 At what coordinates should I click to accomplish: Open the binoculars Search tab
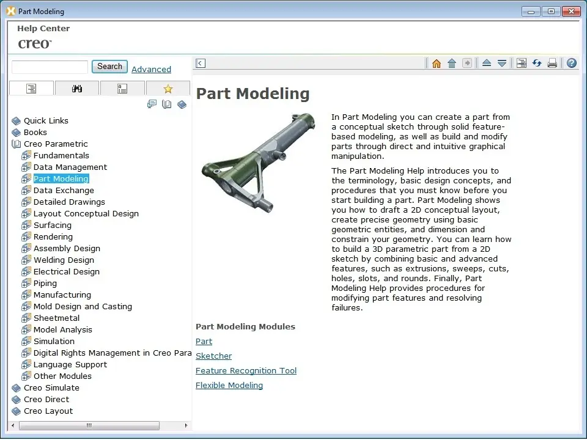pyautogui.click(x=77, y=89)
